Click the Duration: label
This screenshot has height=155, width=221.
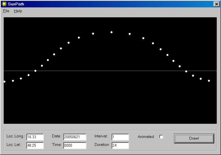(x=102, y=144)
